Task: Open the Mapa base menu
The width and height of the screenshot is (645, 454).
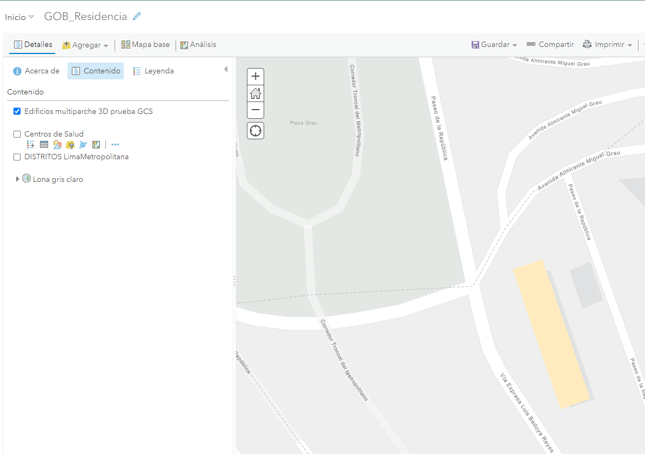Action: point(145,44)
